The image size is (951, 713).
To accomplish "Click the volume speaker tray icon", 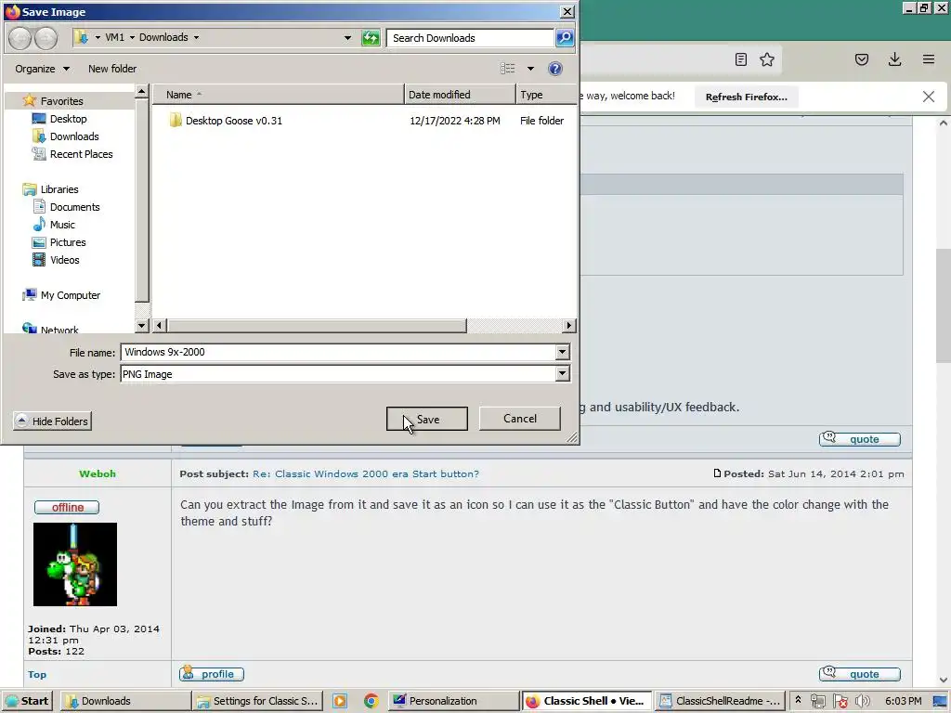I will coord(862,701).
